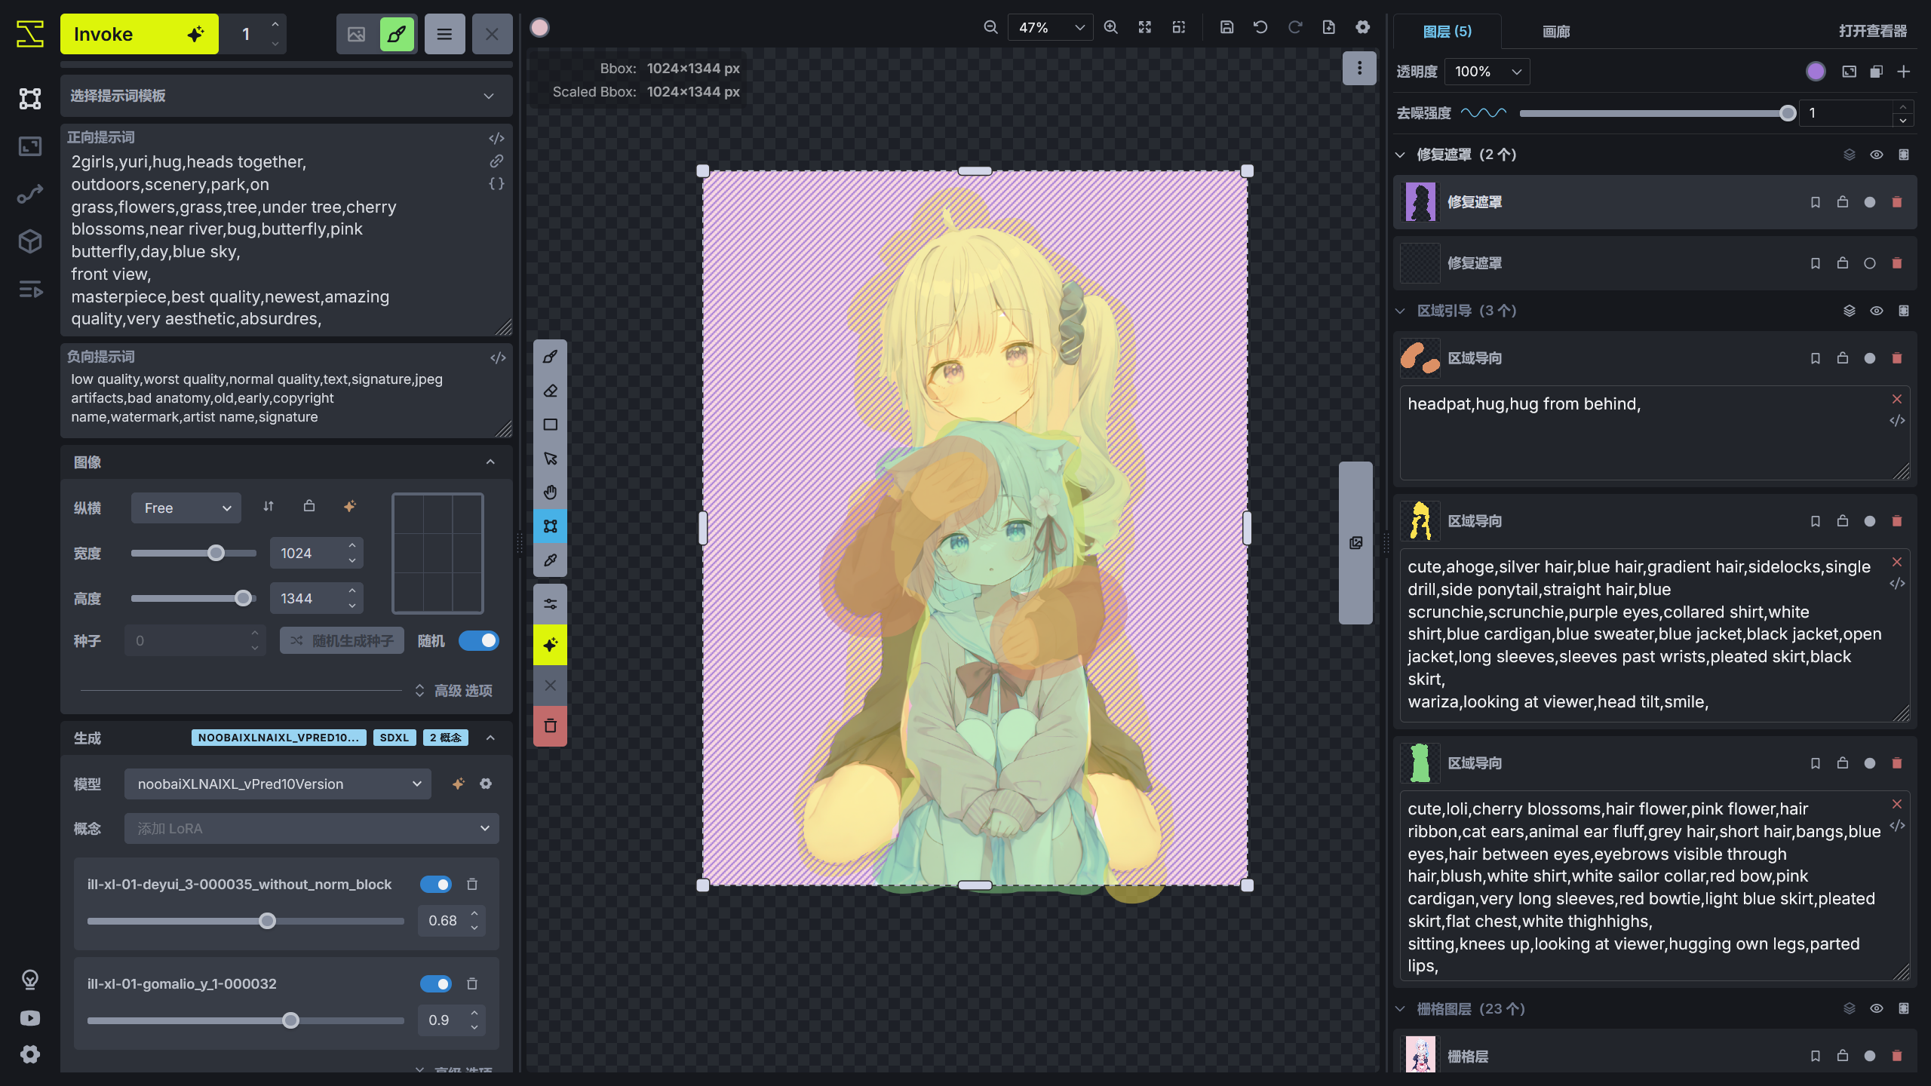This screenshot has width=1931, height=1086.
Task: Select the Eraser tool
Action: [550, 391]
